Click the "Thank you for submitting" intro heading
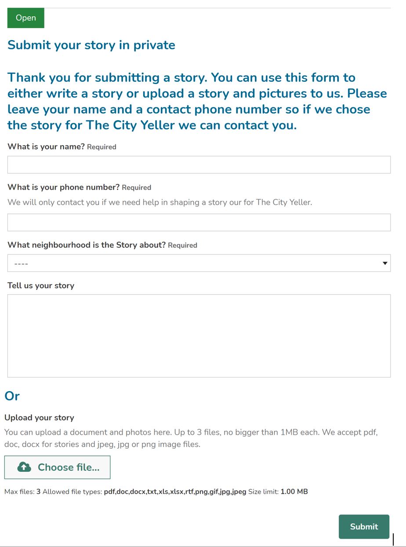The width and height of the screenshot is (406, 547). coord(197,101)
